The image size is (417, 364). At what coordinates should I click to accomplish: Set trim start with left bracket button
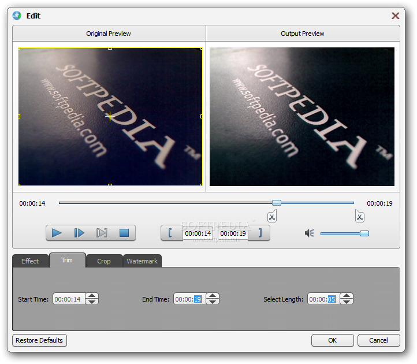[x=170, y=233]
